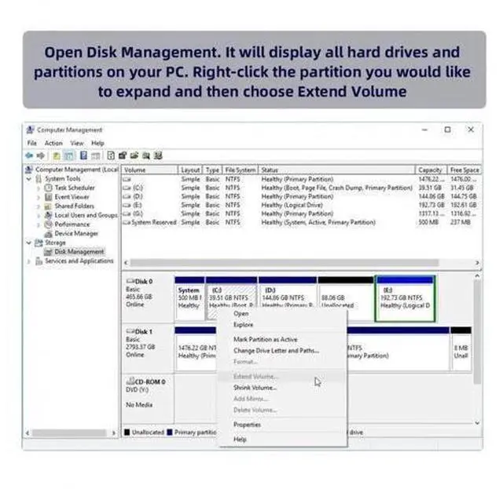The image size is (503, 489).
Task: Click the magnifying glass toolbar icon
Action: click(x=146, y=155)
